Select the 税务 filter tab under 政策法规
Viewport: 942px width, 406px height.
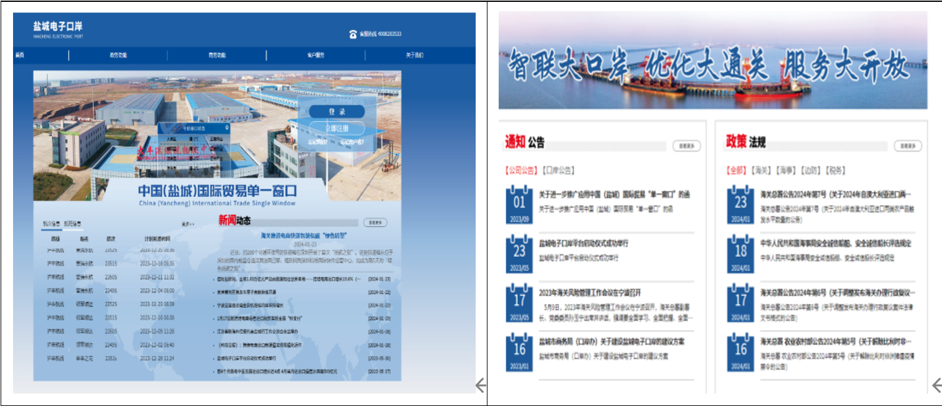pyautogui.click(x=836, y=170)
